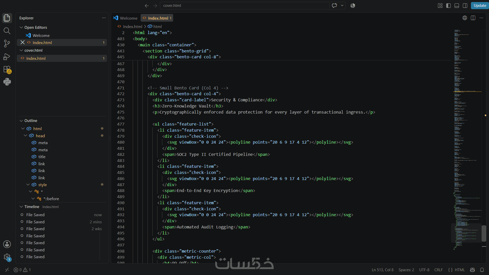Toggle the primary sidebar layout button
489x275 pixels.
(449, 6)
